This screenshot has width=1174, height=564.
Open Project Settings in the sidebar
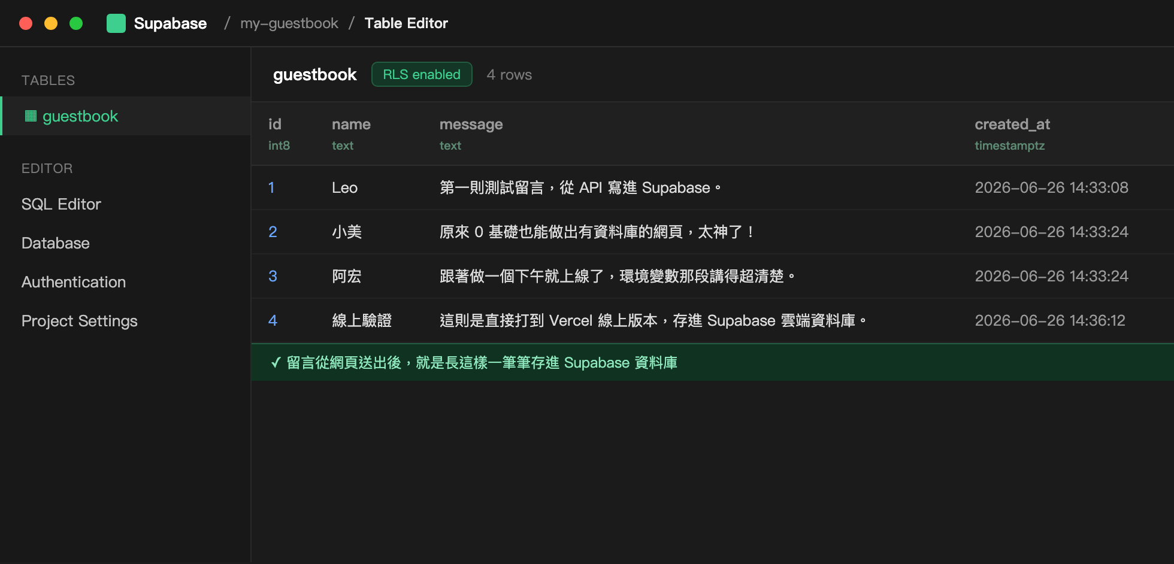80,321
